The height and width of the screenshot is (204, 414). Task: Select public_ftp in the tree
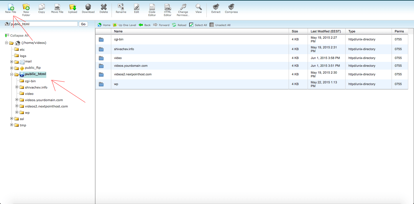pyautogui.click(x=33, y=68)
